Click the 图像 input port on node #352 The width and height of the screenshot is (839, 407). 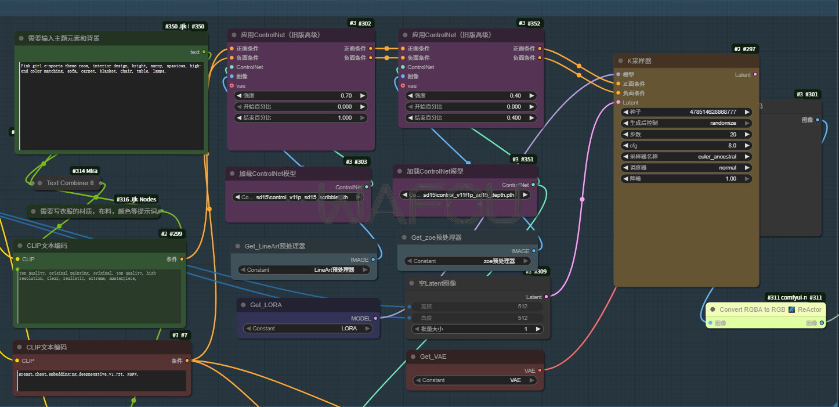[x=403, y=76]
